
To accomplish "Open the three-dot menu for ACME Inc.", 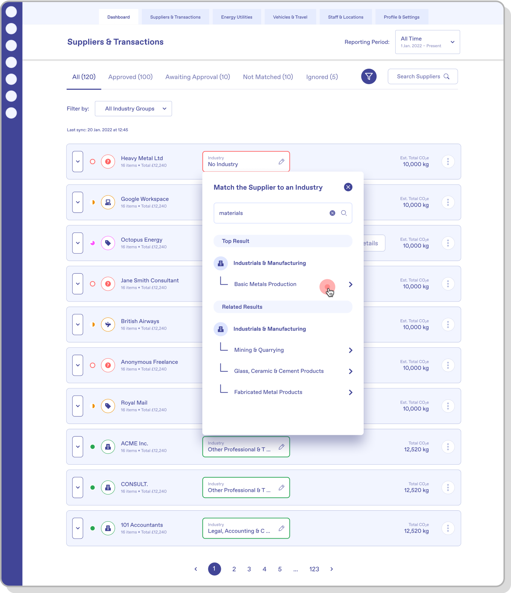I will (x=448, y=447).
